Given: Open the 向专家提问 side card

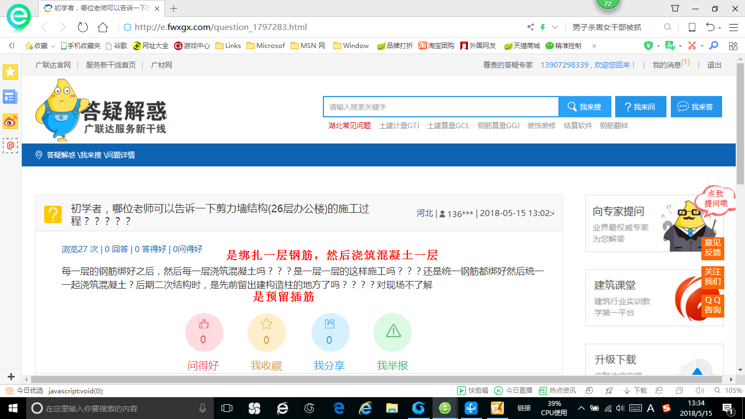Looking at the screenshot, I should (x=654, y=224).
